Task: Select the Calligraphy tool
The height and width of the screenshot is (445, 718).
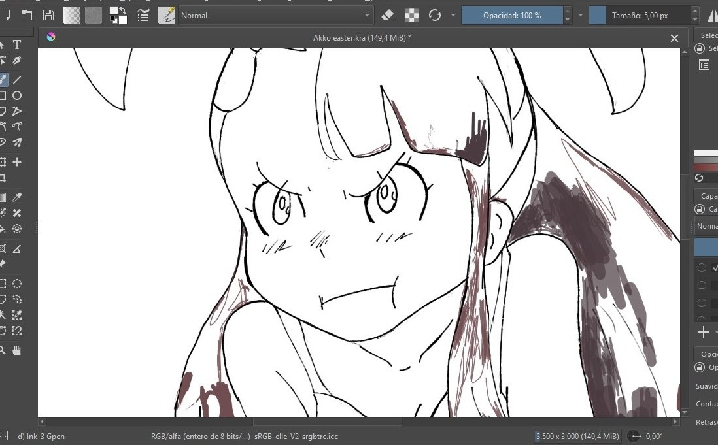Action: tap(17, 60)
